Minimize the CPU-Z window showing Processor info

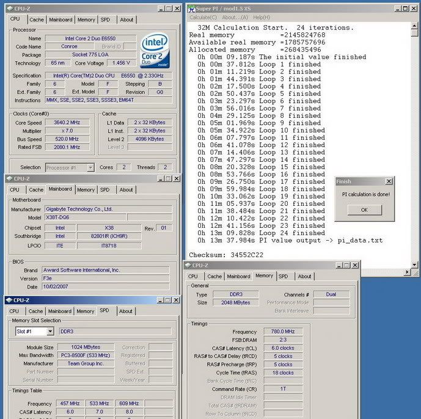click(x=160, y=9)
